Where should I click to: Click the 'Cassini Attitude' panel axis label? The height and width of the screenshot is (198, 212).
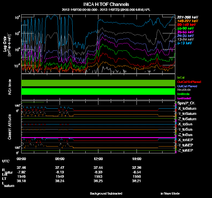pyautogui.click(x=9, y=127)
